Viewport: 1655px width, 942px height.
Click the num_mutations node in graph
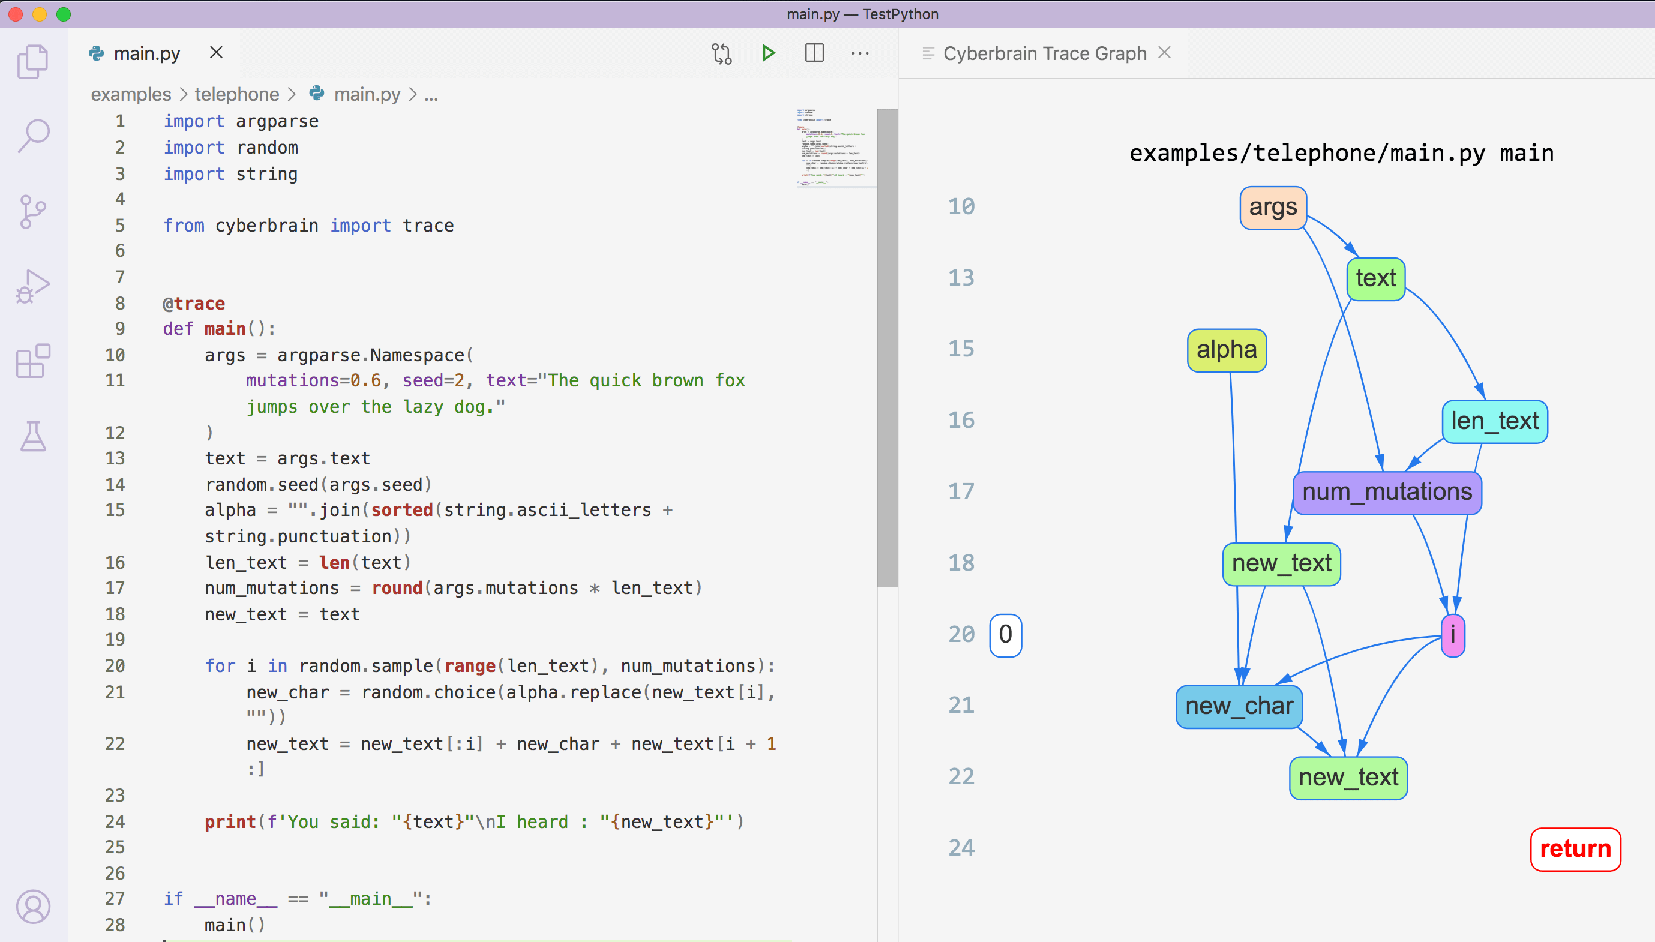(1387, 492)
